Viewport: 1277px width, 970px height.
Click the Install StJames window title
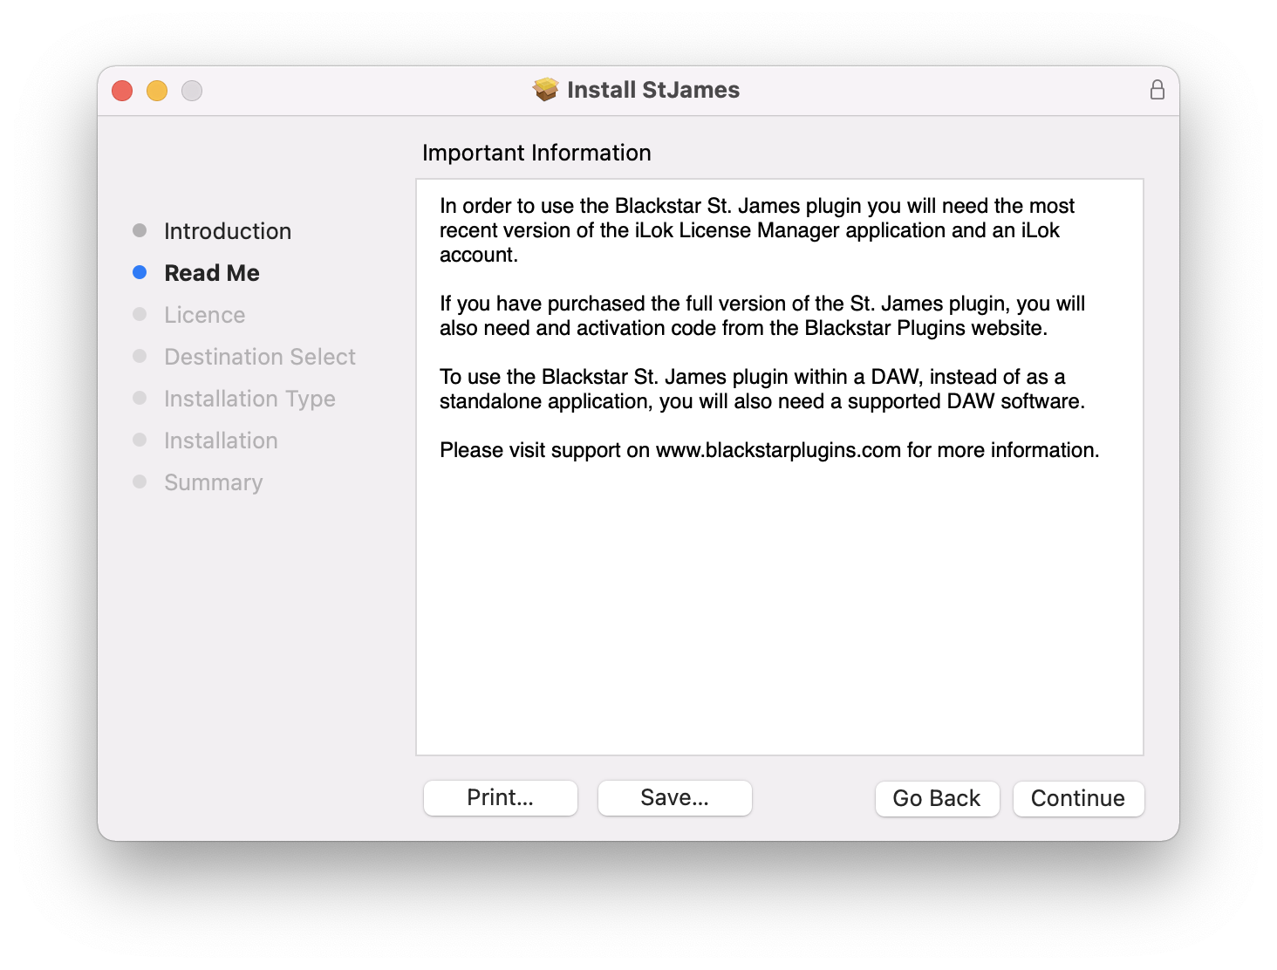653,90
